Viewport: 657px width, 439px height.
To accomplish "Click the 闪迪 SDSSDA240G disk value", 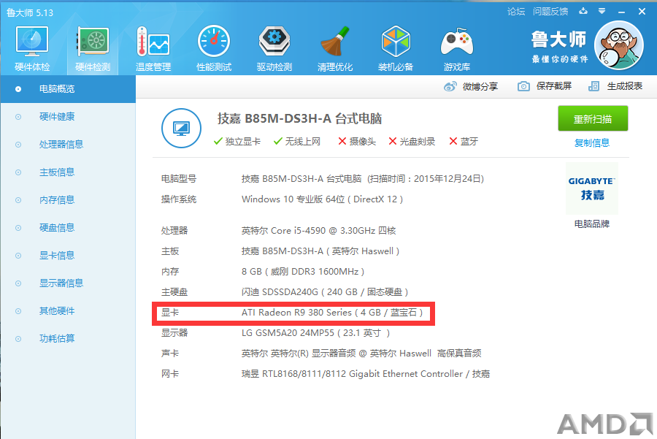I will point(325,292).
